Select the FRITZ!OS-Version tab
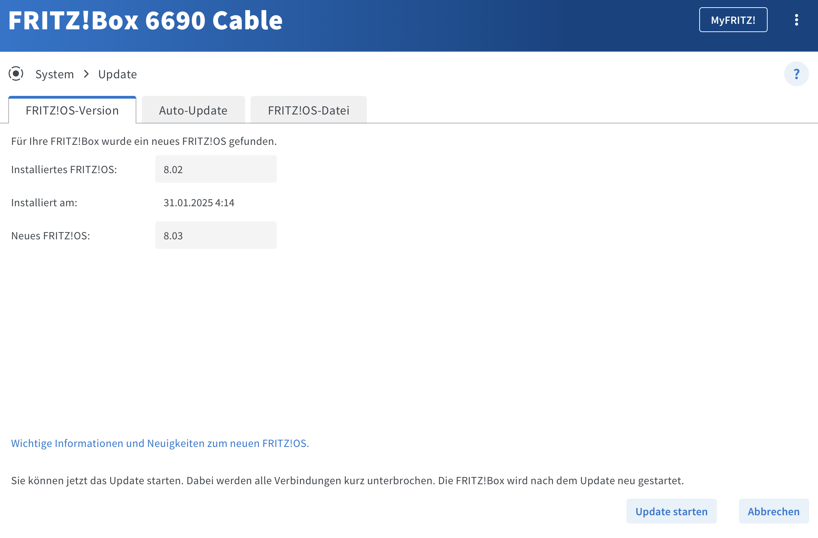 pyautogui.click(x=72, y=110)
